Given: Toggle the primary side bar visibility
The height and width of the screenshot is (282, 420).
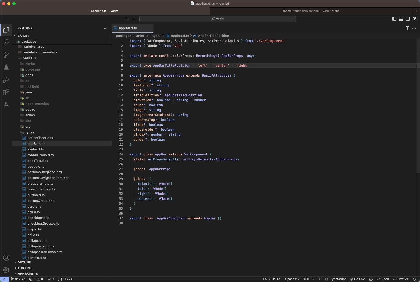Looking at the screenshot, I should [394, 19].
